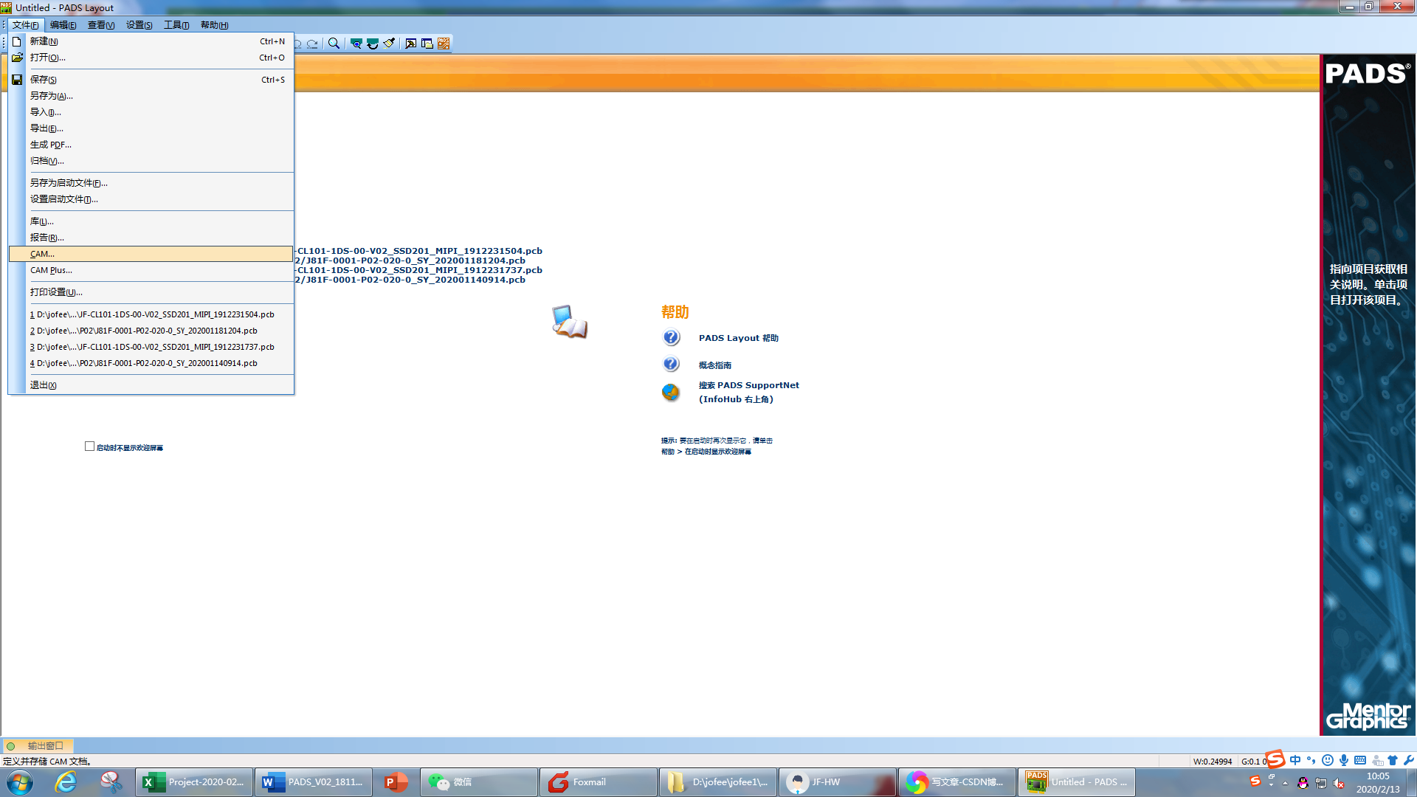This screenshot has height=797, width=1417.
Task: Click the 概念指南 help link
Action: 714,365
